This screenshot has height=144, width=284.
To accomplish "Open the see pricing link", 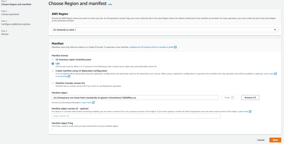I will point(62,76).
